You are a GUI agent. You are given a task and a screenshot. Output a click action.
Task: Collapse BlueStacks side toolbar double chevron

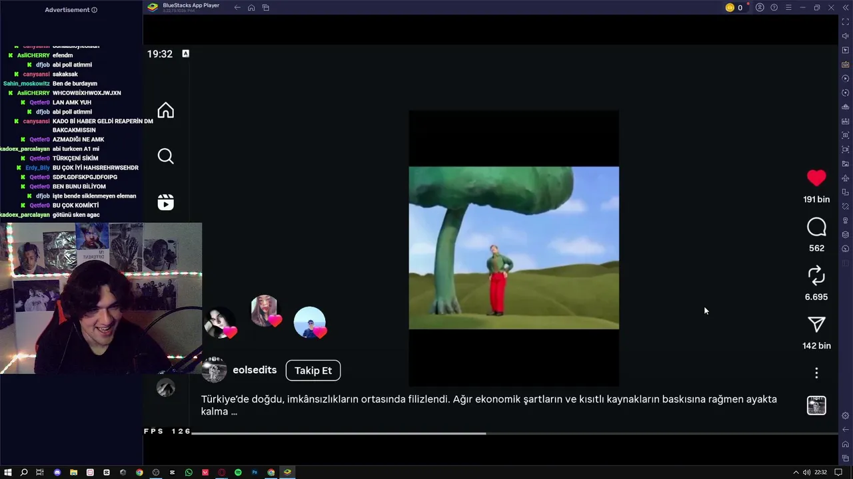846,7
